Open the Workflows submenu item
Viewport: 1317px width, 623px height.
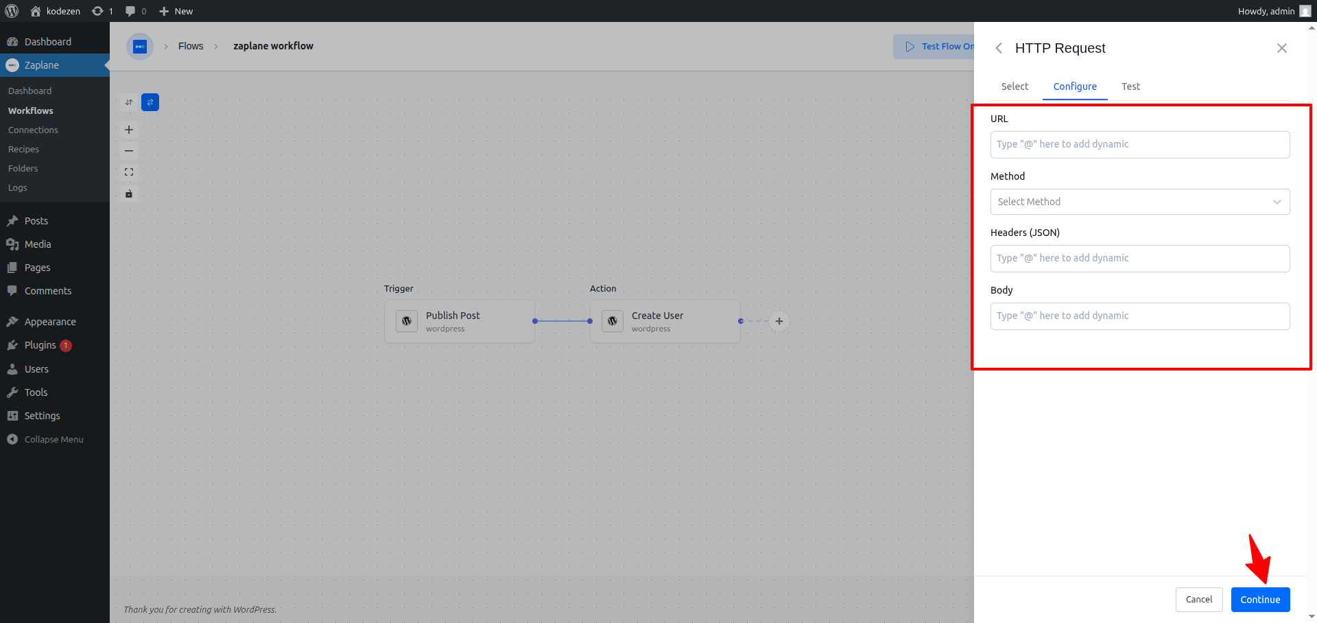pos(31,110)
